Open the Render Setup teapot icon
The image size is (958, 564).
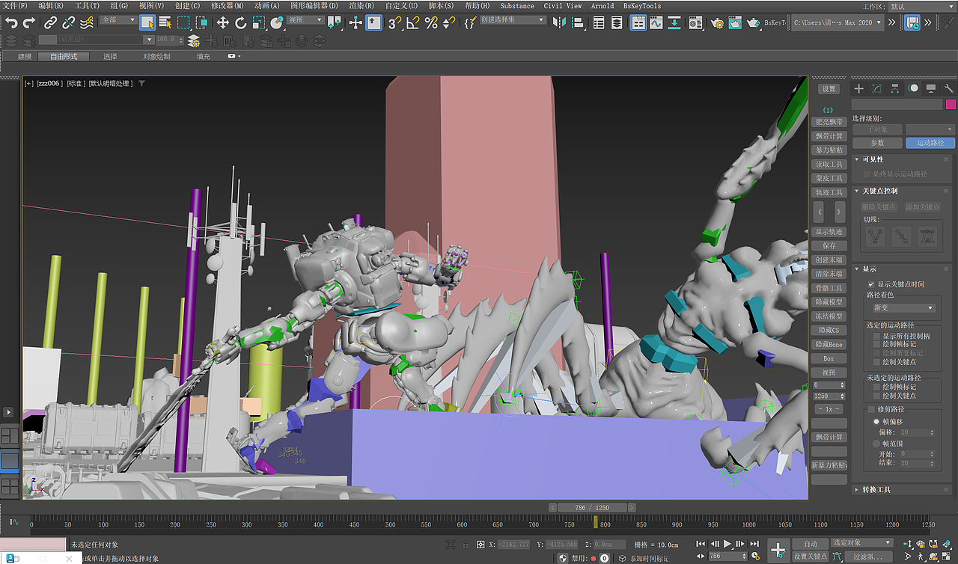pyautogui.click(x=717, y=23)
